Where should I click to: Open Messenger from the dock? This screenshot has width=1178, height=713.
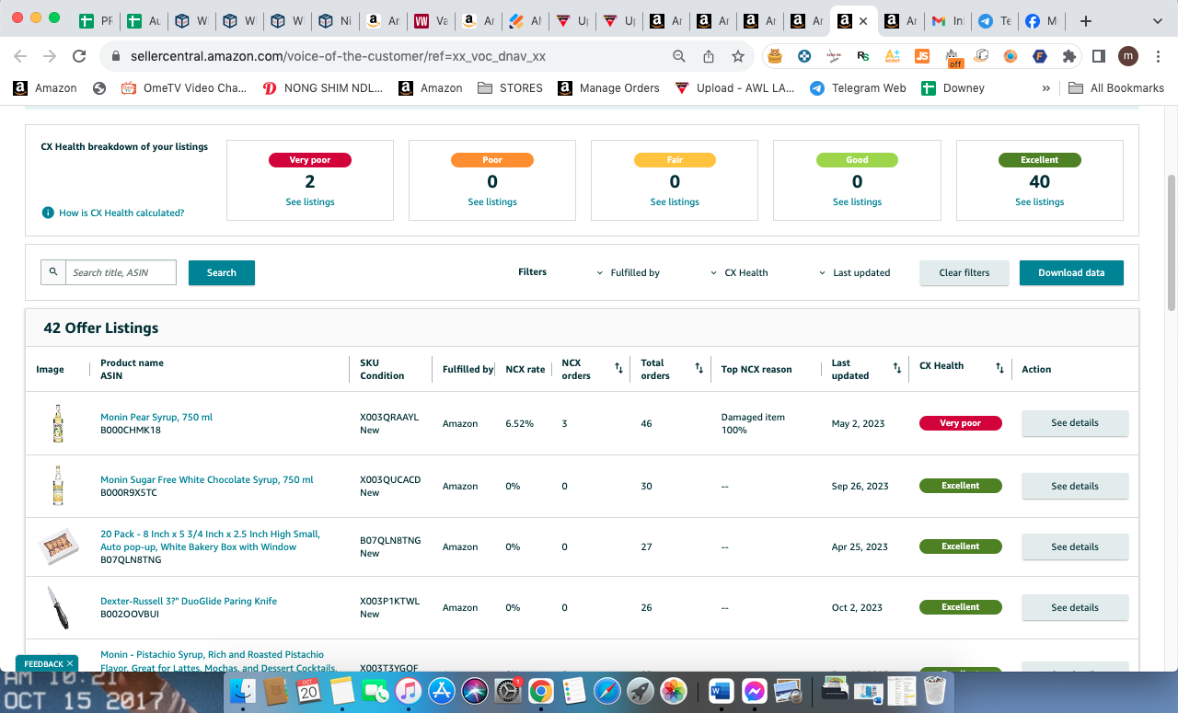tap(755, 691)
